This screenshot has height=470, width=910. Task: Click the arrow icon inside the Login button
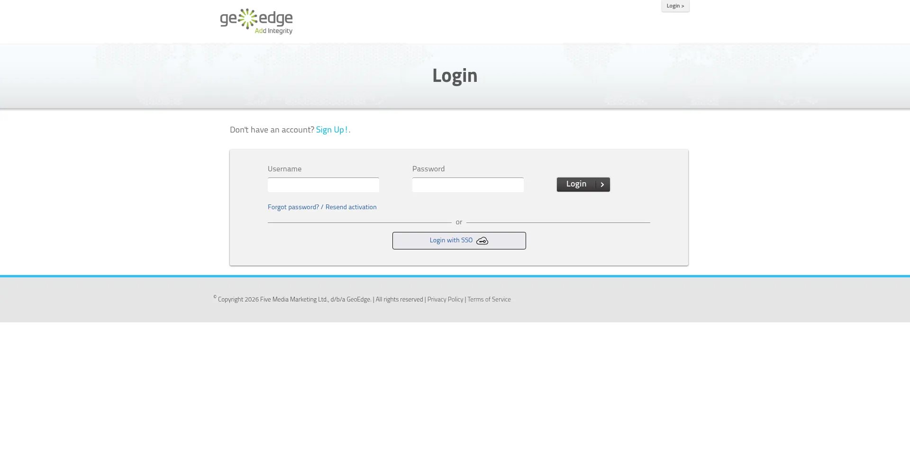click(602, 185)
